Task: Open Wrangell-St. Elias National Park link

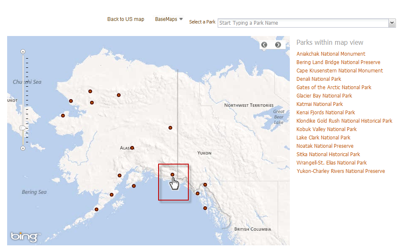Action: coord(331,163)
